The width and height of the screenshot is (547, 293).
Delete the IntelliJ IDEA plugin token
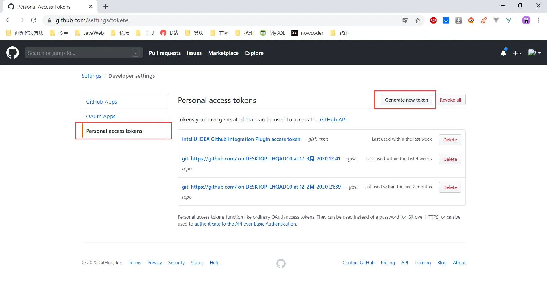pos(450,140)
